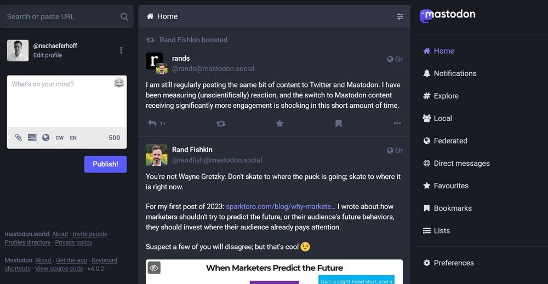Open the sparktoro.com blog link
Screen dimensions: 548x284
coord(281,206)
